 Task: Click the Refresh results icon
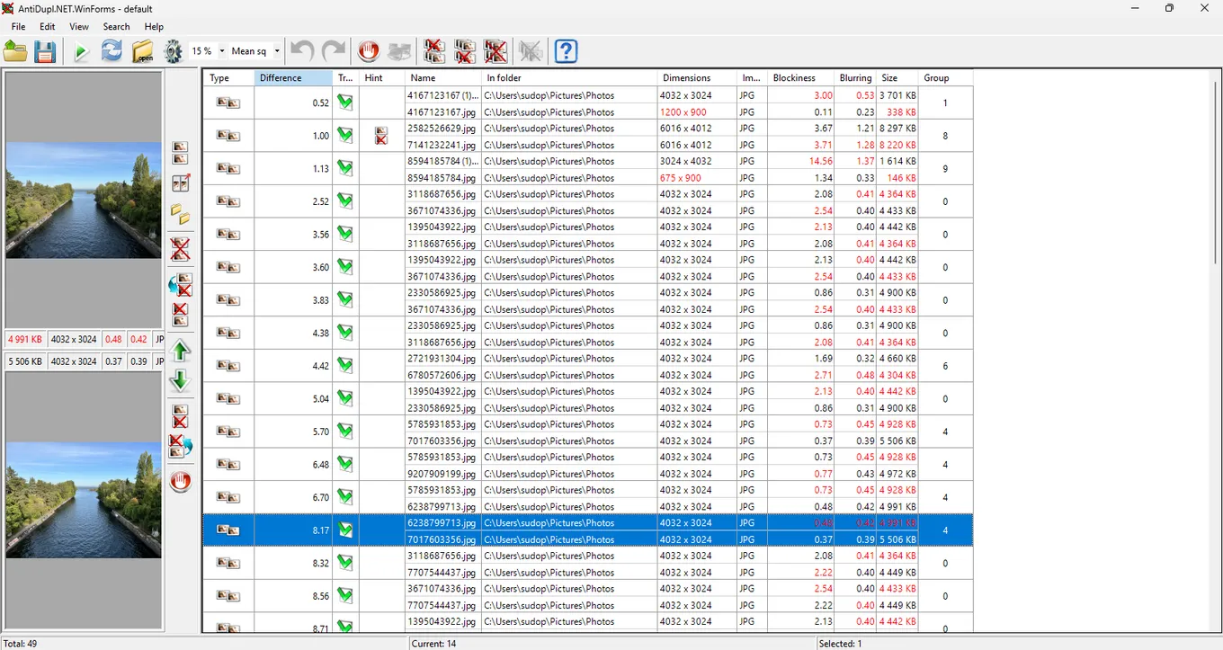112,52
